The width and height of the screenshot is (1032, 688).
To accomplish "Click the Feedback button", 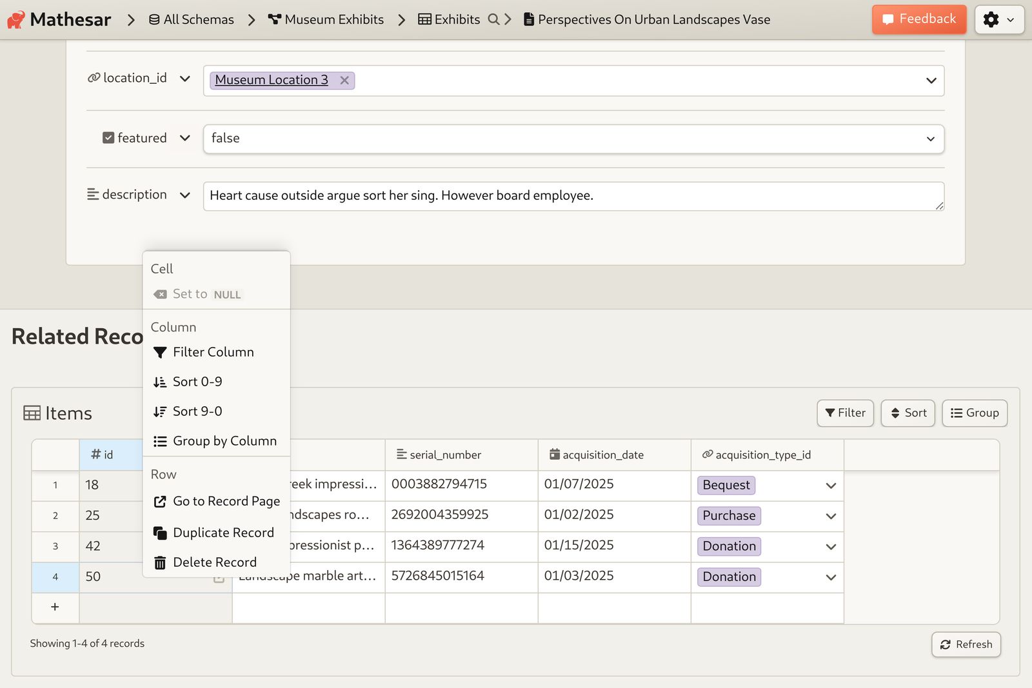I will tap(919, 19).
